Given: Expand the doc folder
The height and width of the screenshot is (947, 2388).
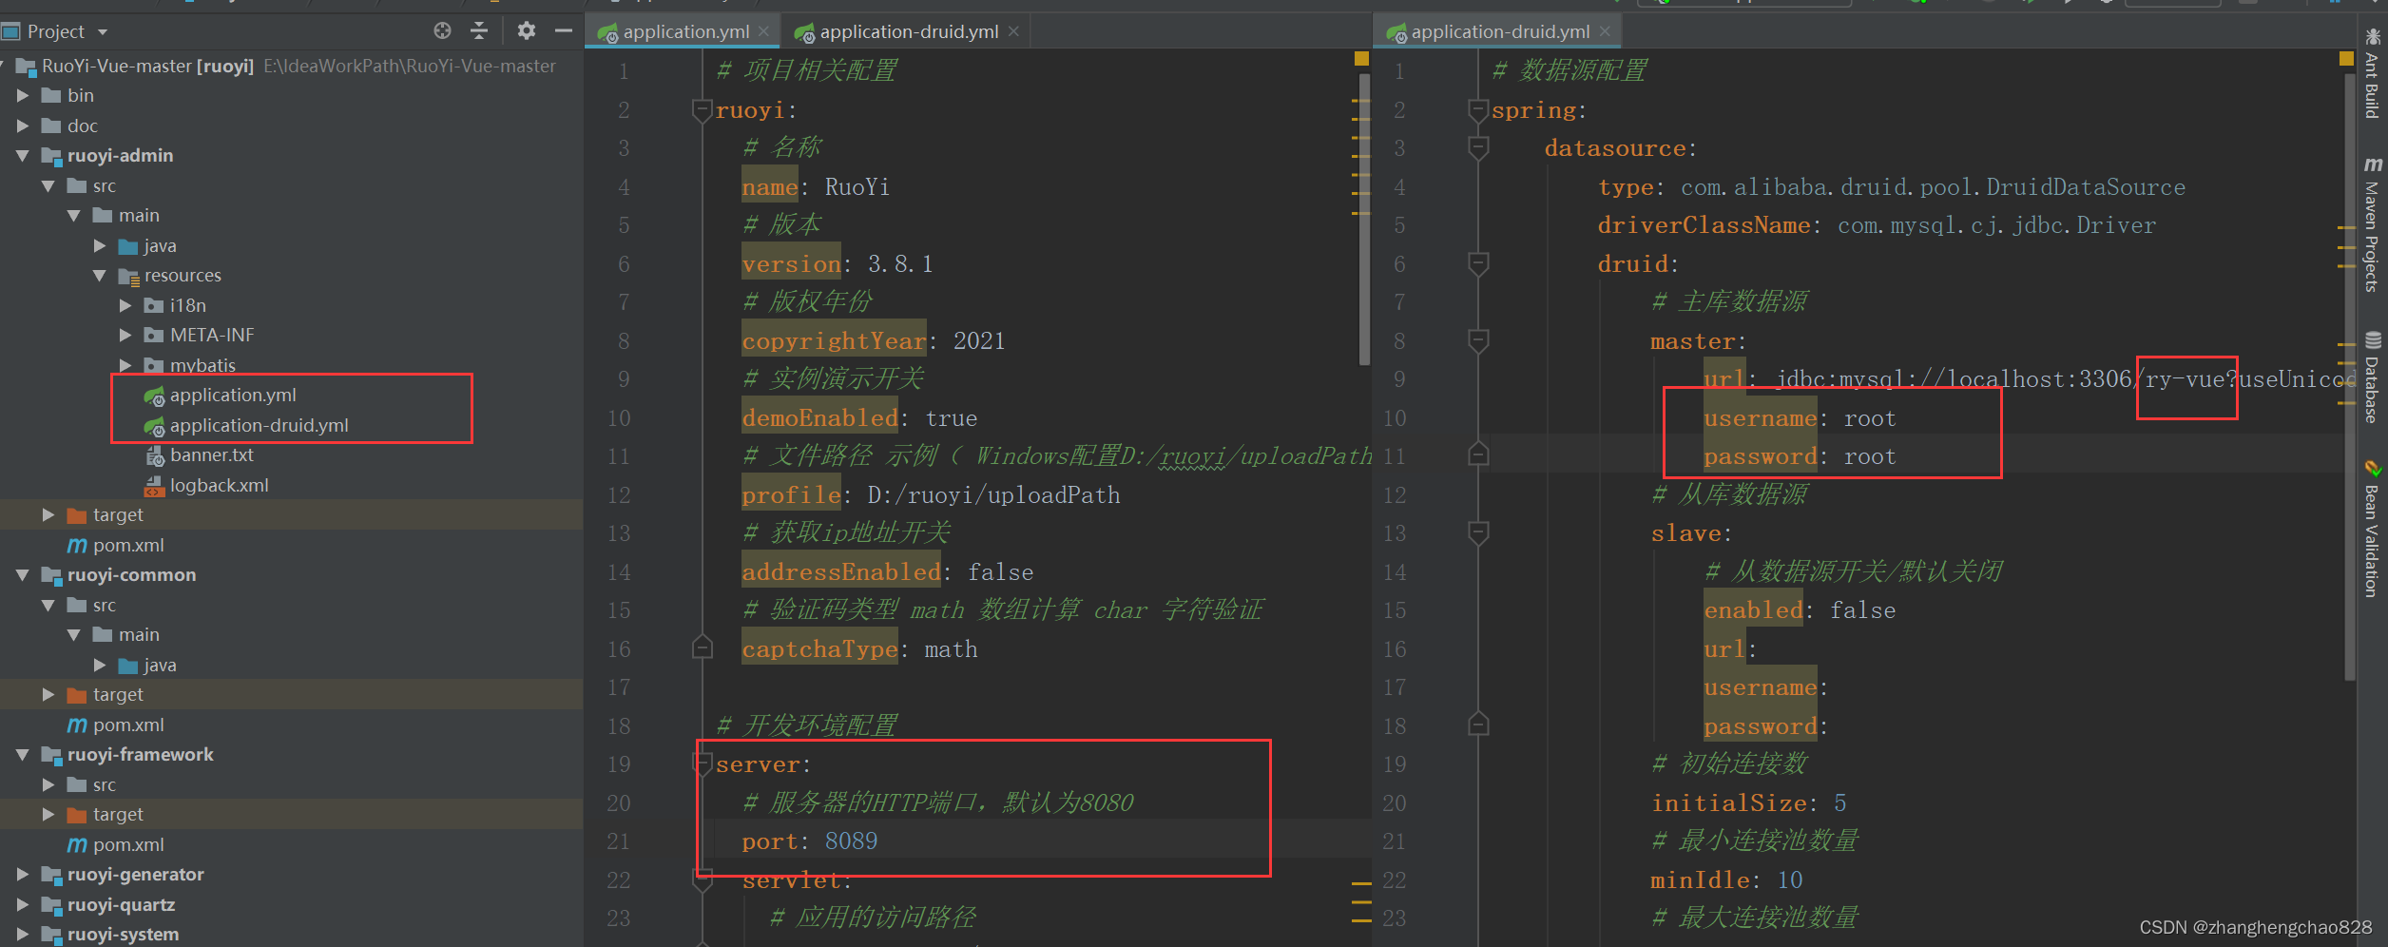Looking at the screenshot, I should 23,126.
